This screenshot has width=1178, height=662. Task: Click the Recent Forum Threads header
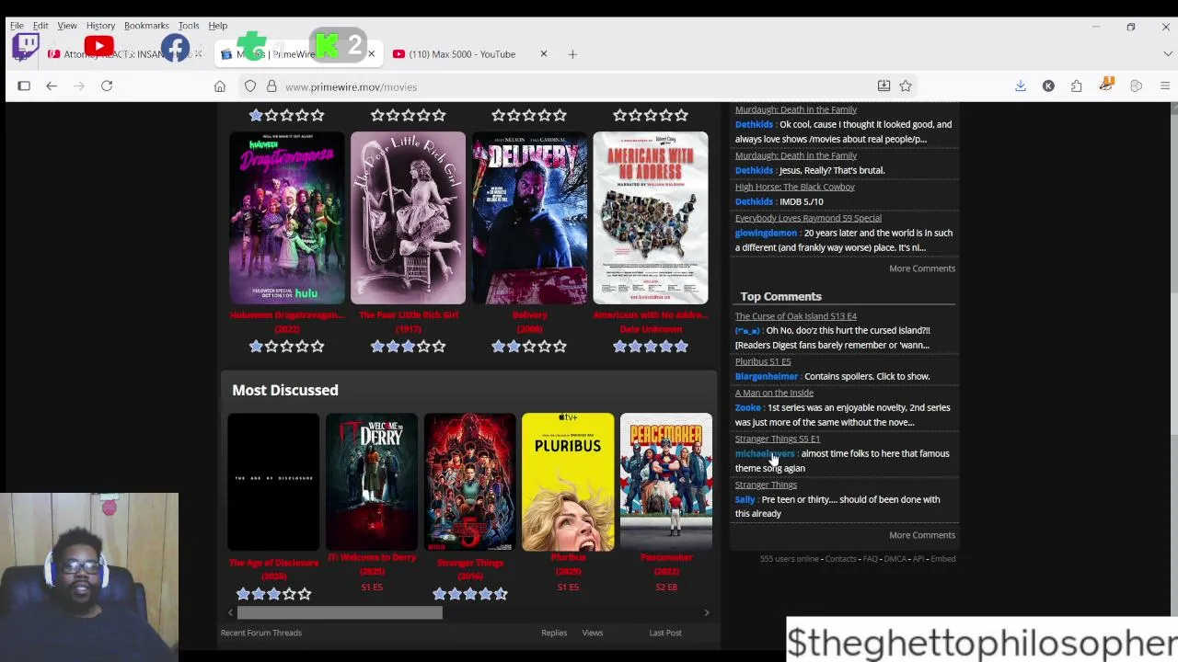coord(261,633)
